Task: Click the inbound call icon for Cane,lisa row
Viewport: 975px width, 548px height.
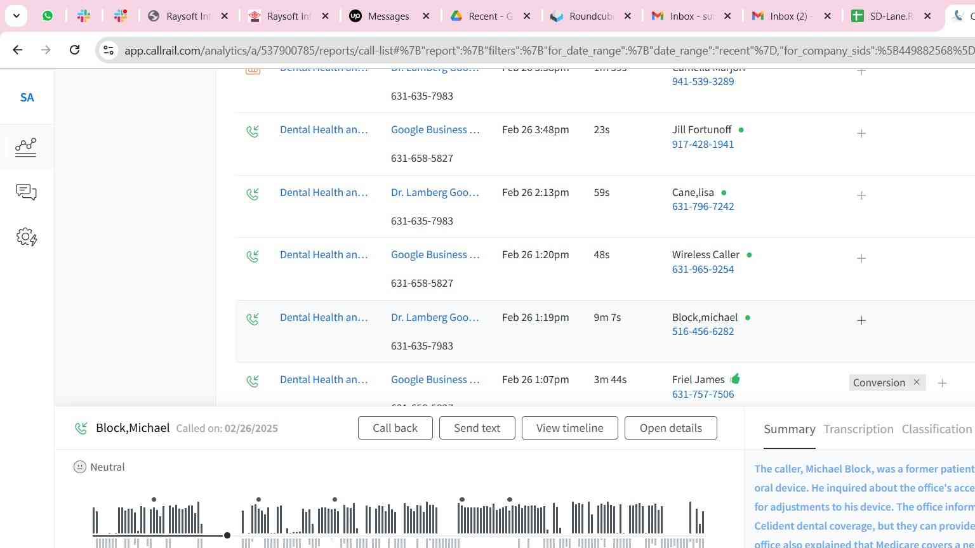Action: (253, 194)
